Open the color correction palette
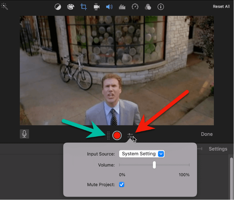Image resolution: width=234 pixels, height=200 pixels. 71,7
